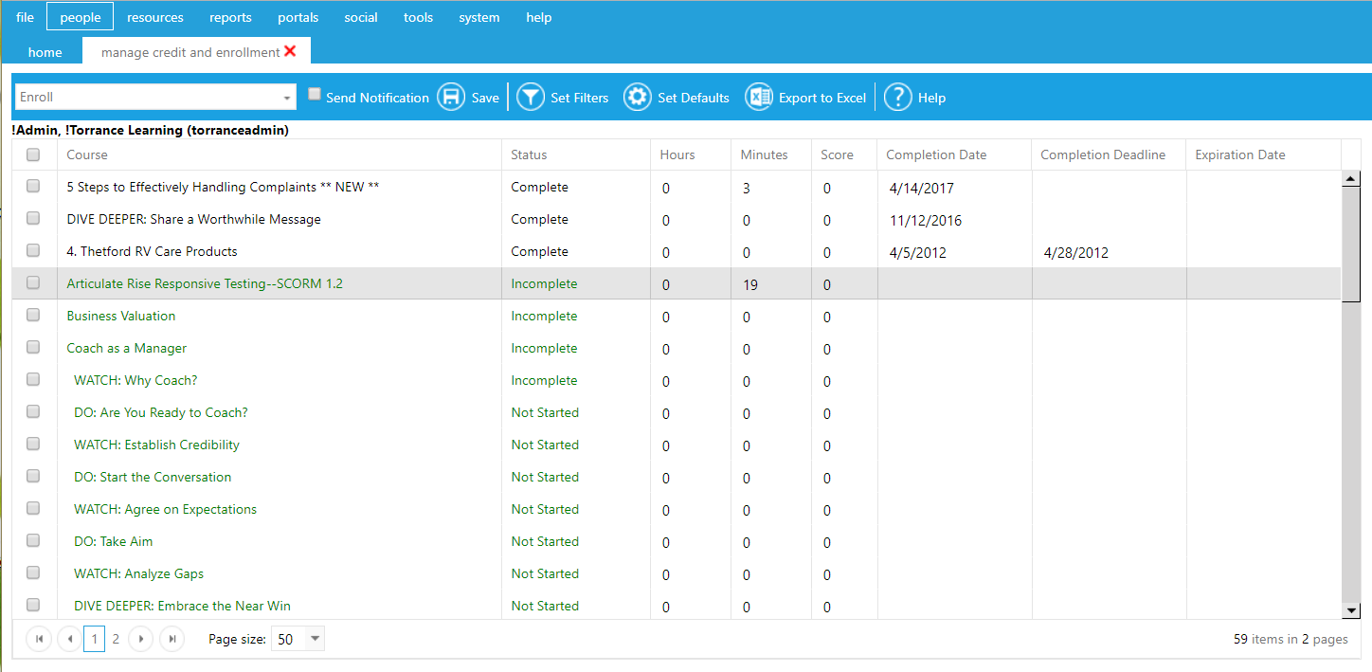Go to first page arrow
The image size is (1372, 672).
[39, 639]
